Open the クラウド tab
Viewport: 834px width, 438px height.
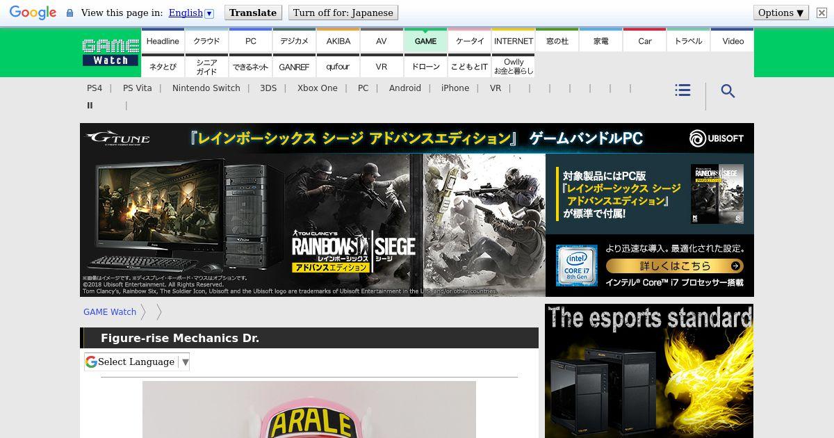click(206, 41)
